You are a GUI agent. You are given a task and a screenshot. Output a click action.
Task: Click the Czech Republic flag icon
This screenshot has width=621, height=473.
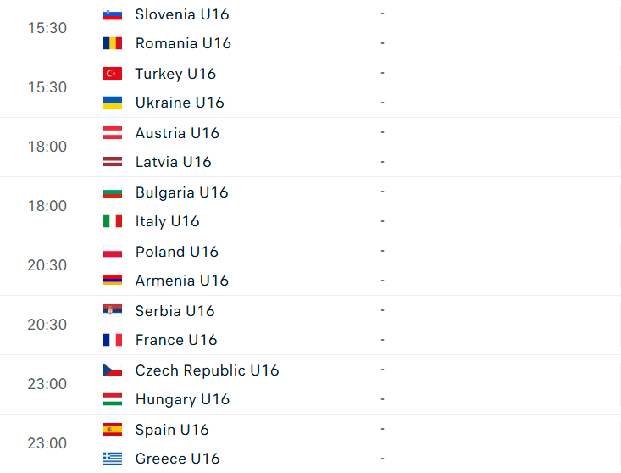coord(113,370)
